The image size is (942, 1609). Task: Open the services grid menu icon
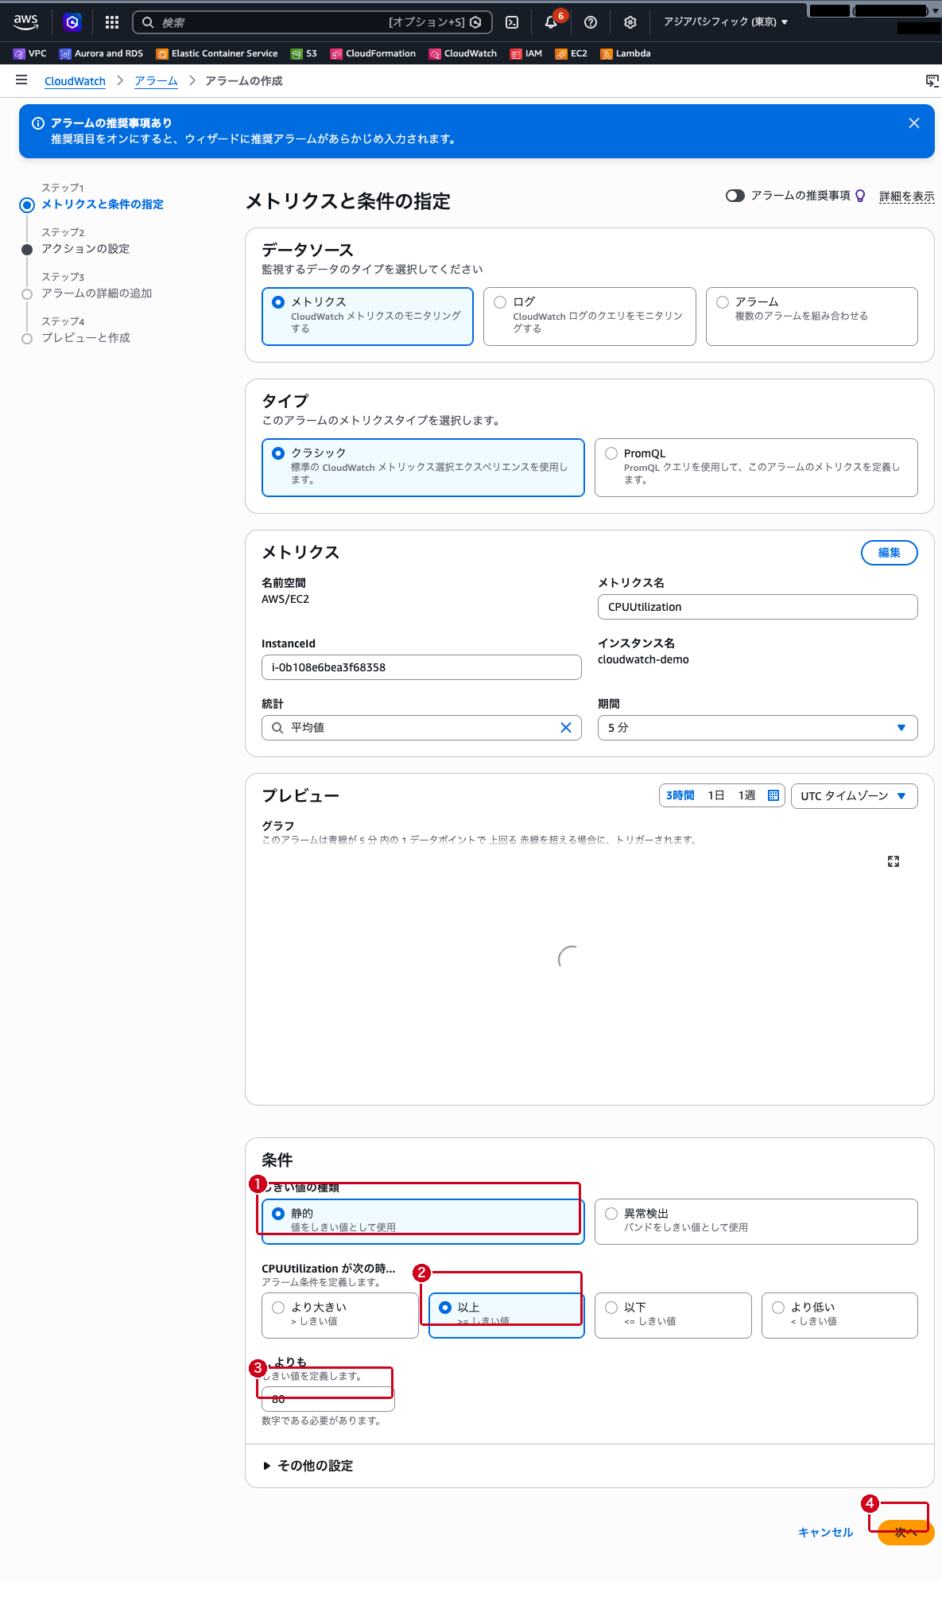click(112, 22)
